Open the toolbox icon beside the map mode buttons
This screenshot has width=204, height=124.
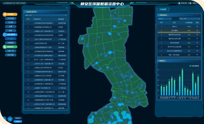(x=10, y=119)
